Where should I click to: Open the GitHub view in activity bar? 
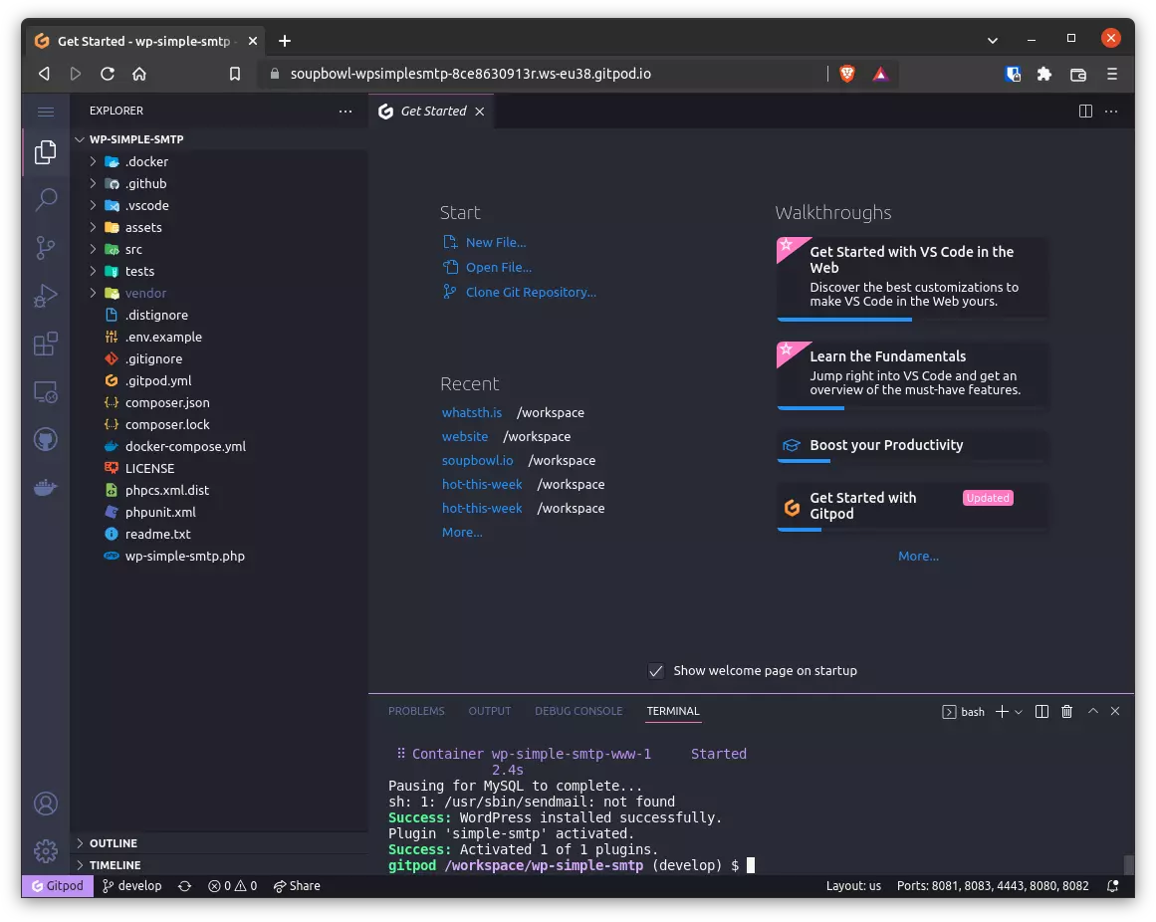tap(46, 439)
